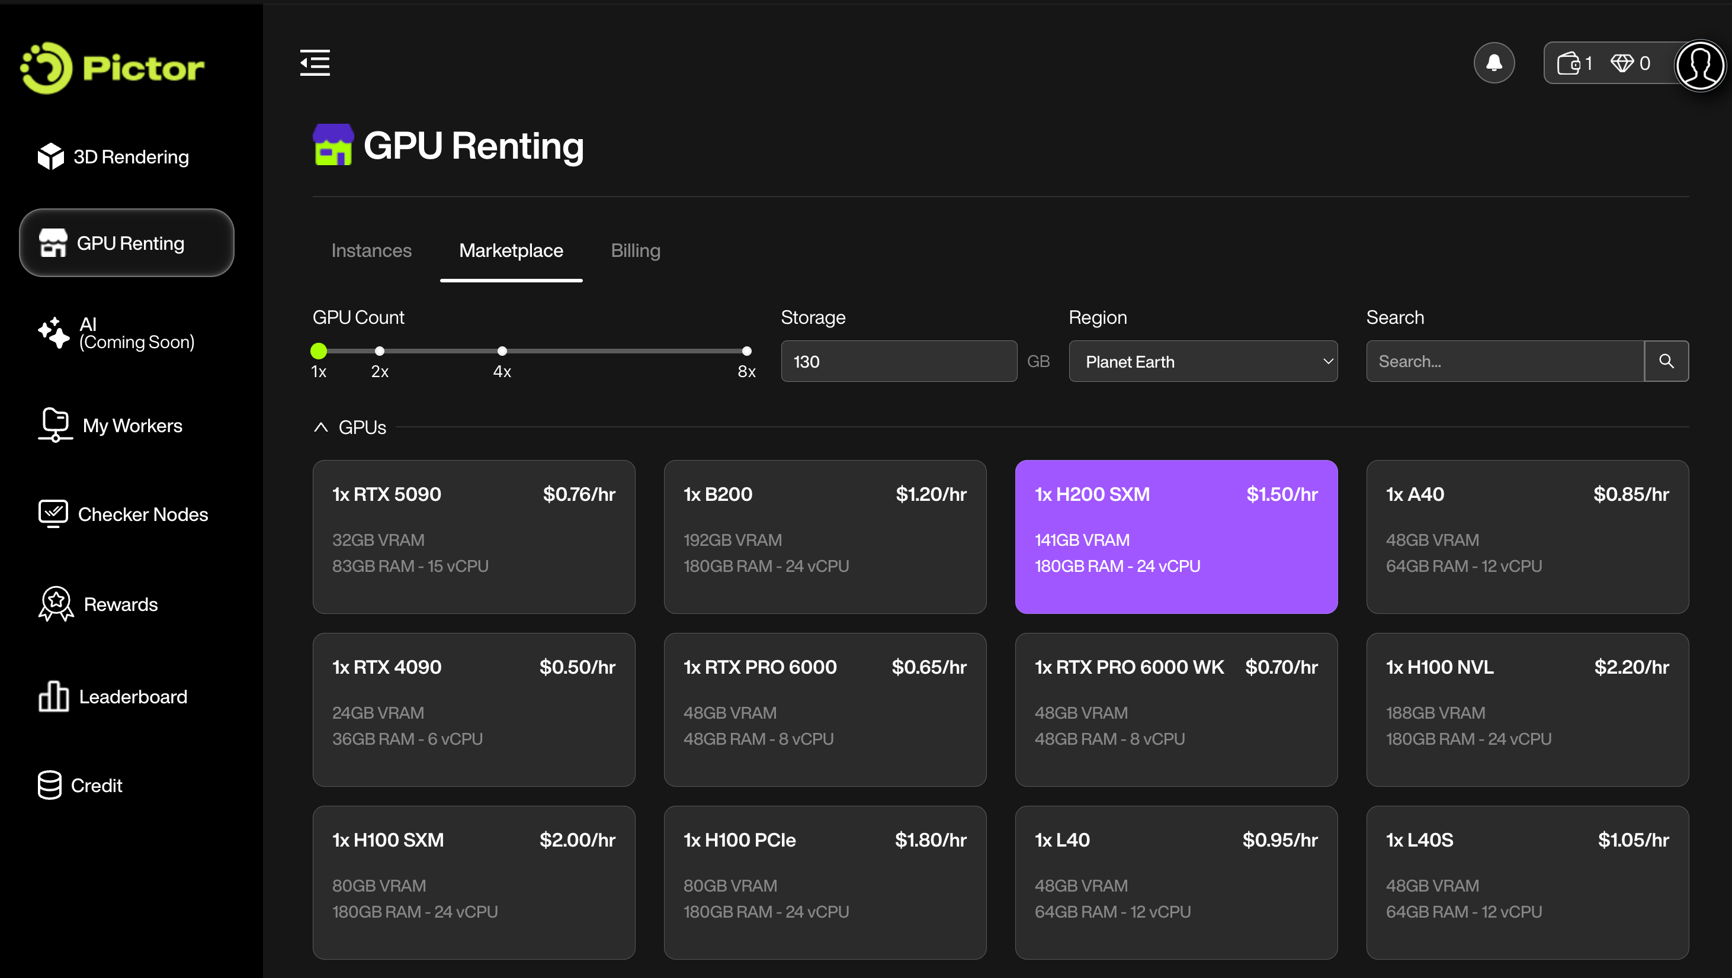Click the Storage GB input field

pyautogui.click(x=898, y=361)
